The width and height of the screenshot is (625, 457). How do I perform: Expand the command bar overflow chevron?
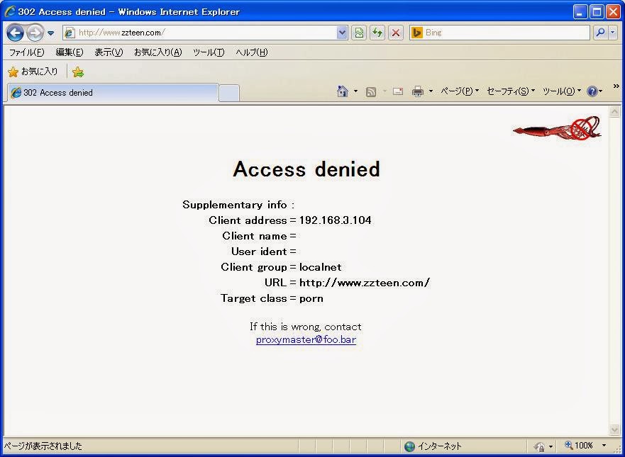pos(616,86)
